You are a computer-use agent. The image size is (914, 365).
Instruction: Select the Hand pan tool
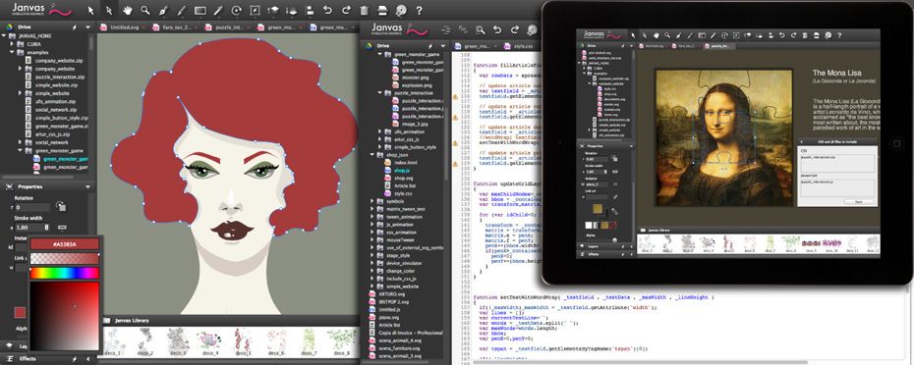[127, 10]
